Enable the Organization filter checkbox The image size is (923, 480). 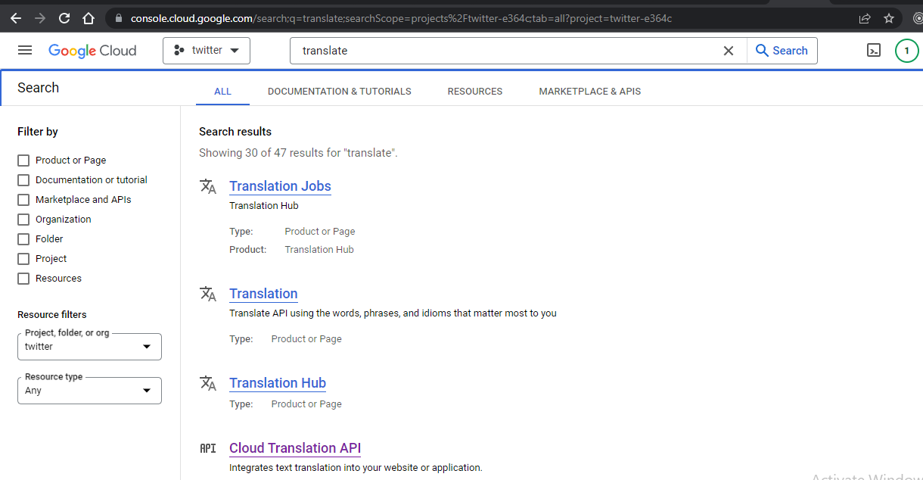click(23, 220)
